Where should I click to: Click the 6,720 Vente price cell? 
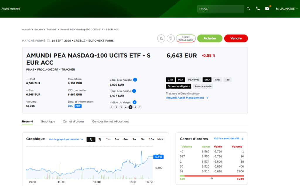218,151
